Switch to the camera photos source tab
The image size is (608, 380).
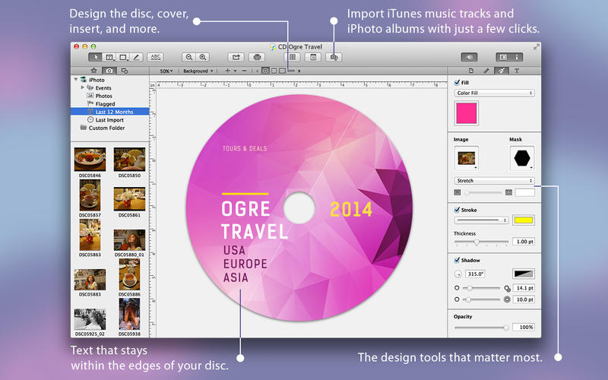point(109,71)
